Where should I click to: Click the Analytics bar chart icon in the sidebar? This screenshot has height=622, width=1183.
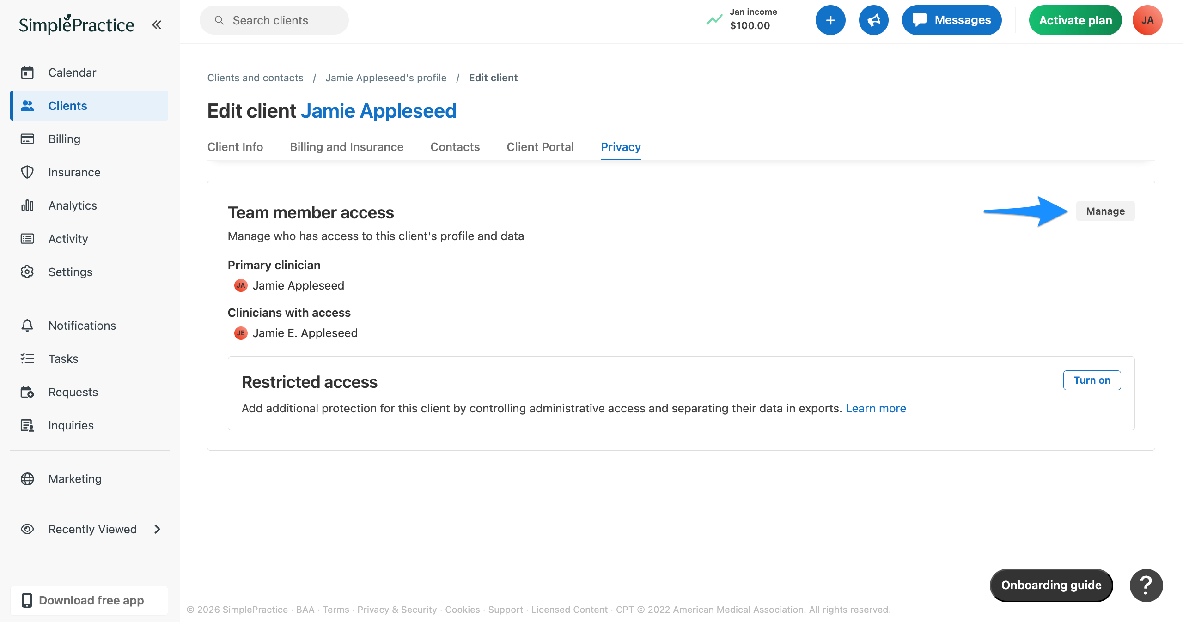(x=27, y=205)
